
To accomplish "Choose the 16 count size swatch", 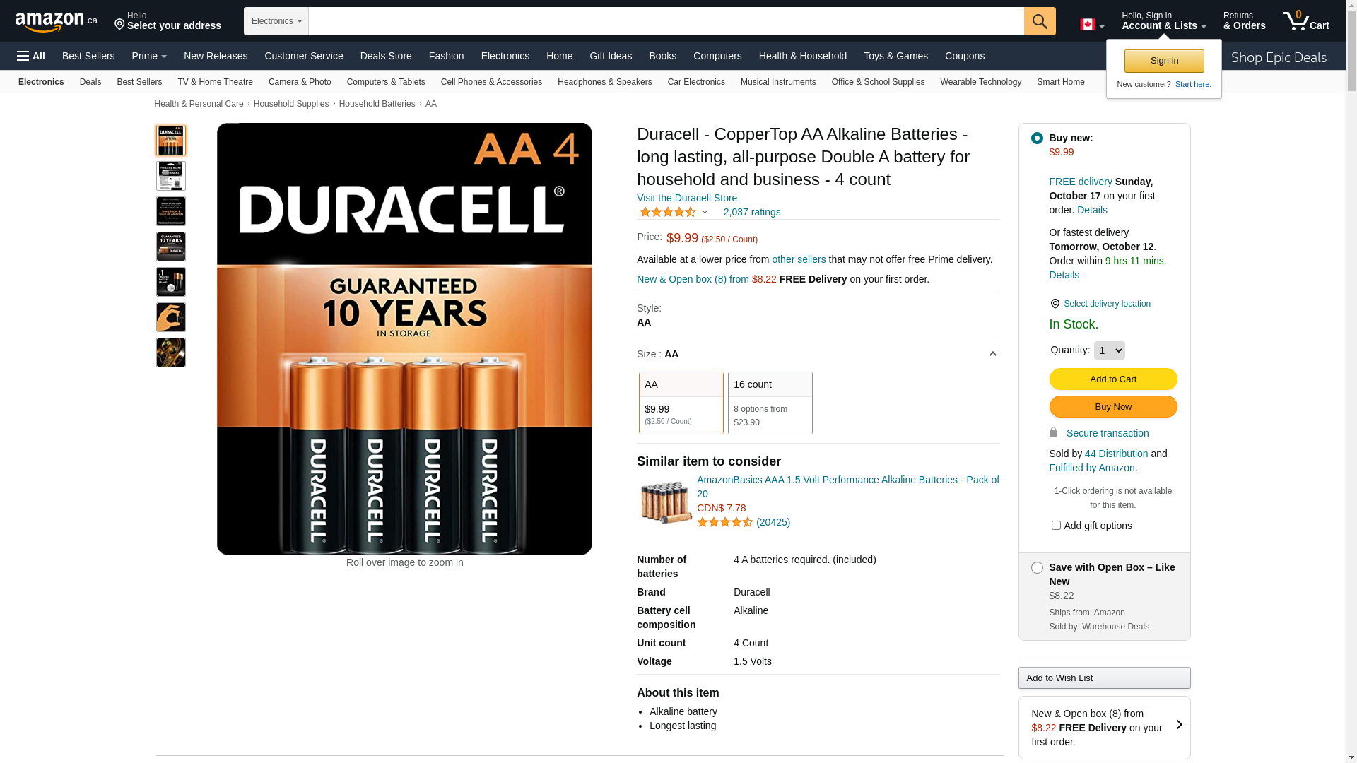I will point(770,403).
